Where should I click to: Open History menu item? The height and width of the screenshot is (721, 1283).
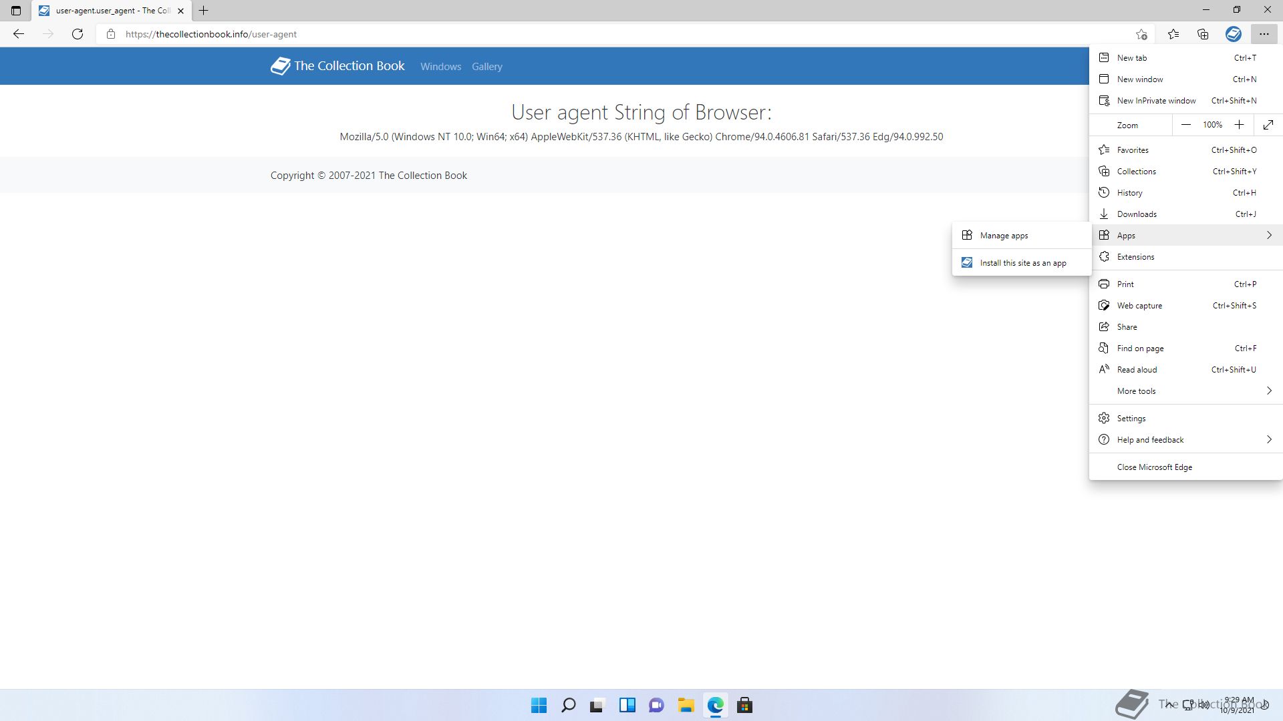(1185, 193)
